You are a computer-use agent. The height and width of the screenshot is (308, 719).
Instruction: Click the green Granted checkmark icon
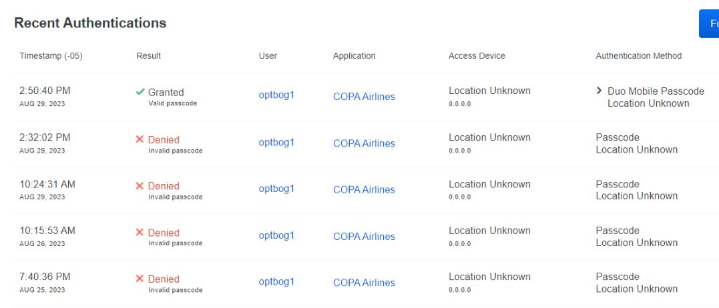140,92
